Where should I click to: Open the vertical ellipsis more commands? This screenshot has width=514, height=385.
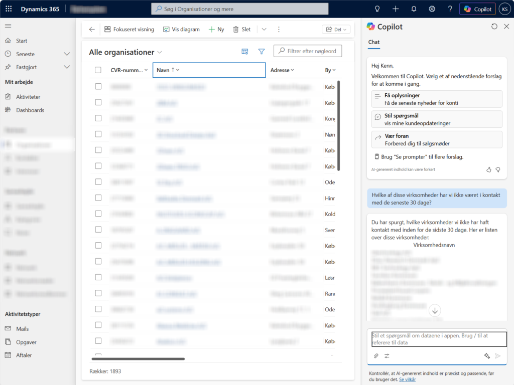point(279,30)
